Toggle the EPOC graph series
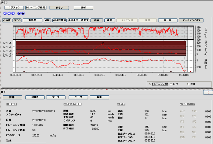 (17, 20)
